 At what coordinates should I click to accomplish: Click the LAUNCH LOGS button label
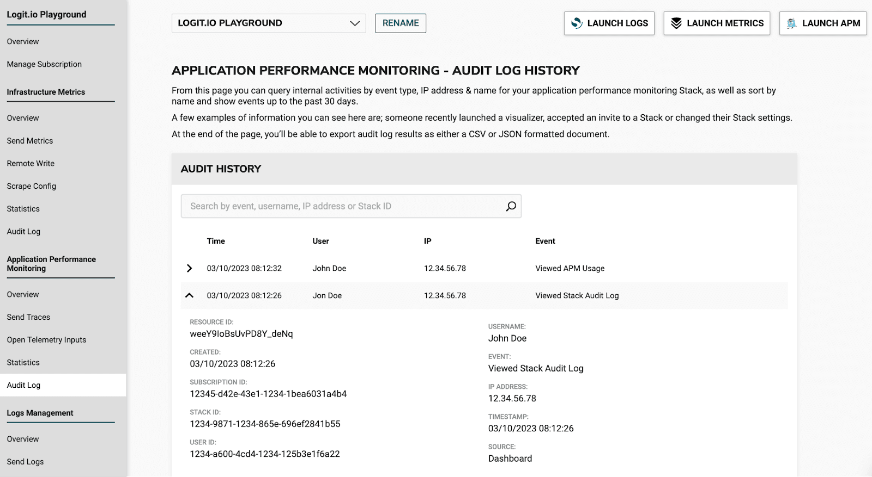coord(617,23)
